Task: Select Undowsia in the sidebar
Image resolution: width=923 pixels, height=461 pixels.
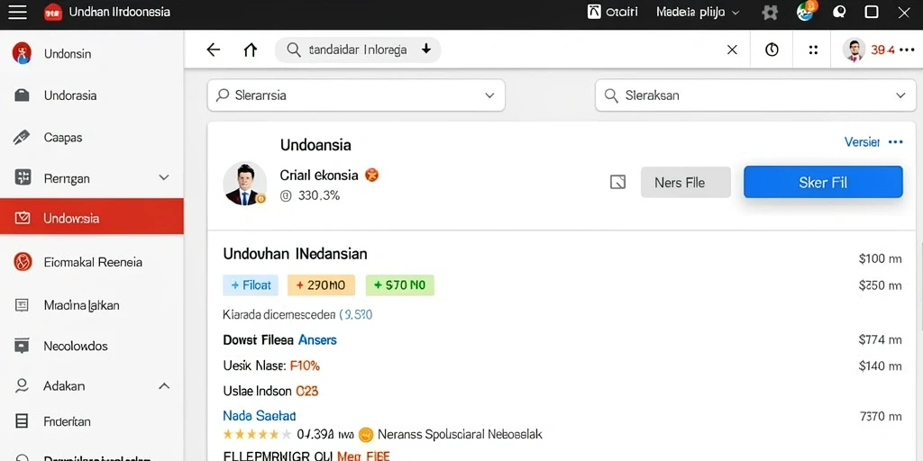Action: tap(92, 218)
